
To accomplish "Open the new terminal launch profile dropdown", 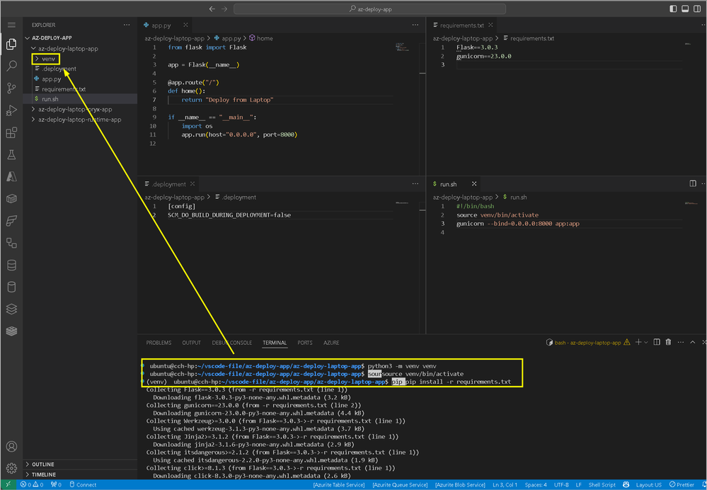I will pos(645,342).
